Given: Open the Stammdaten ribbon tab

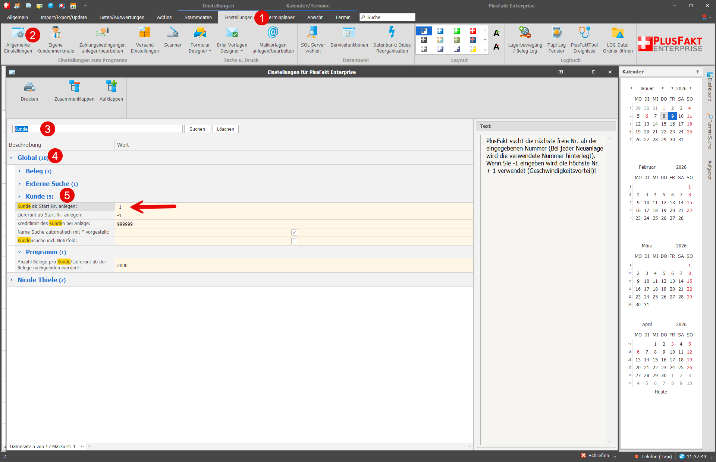Looking at the screenshot, I should click(x=198, y=18).
